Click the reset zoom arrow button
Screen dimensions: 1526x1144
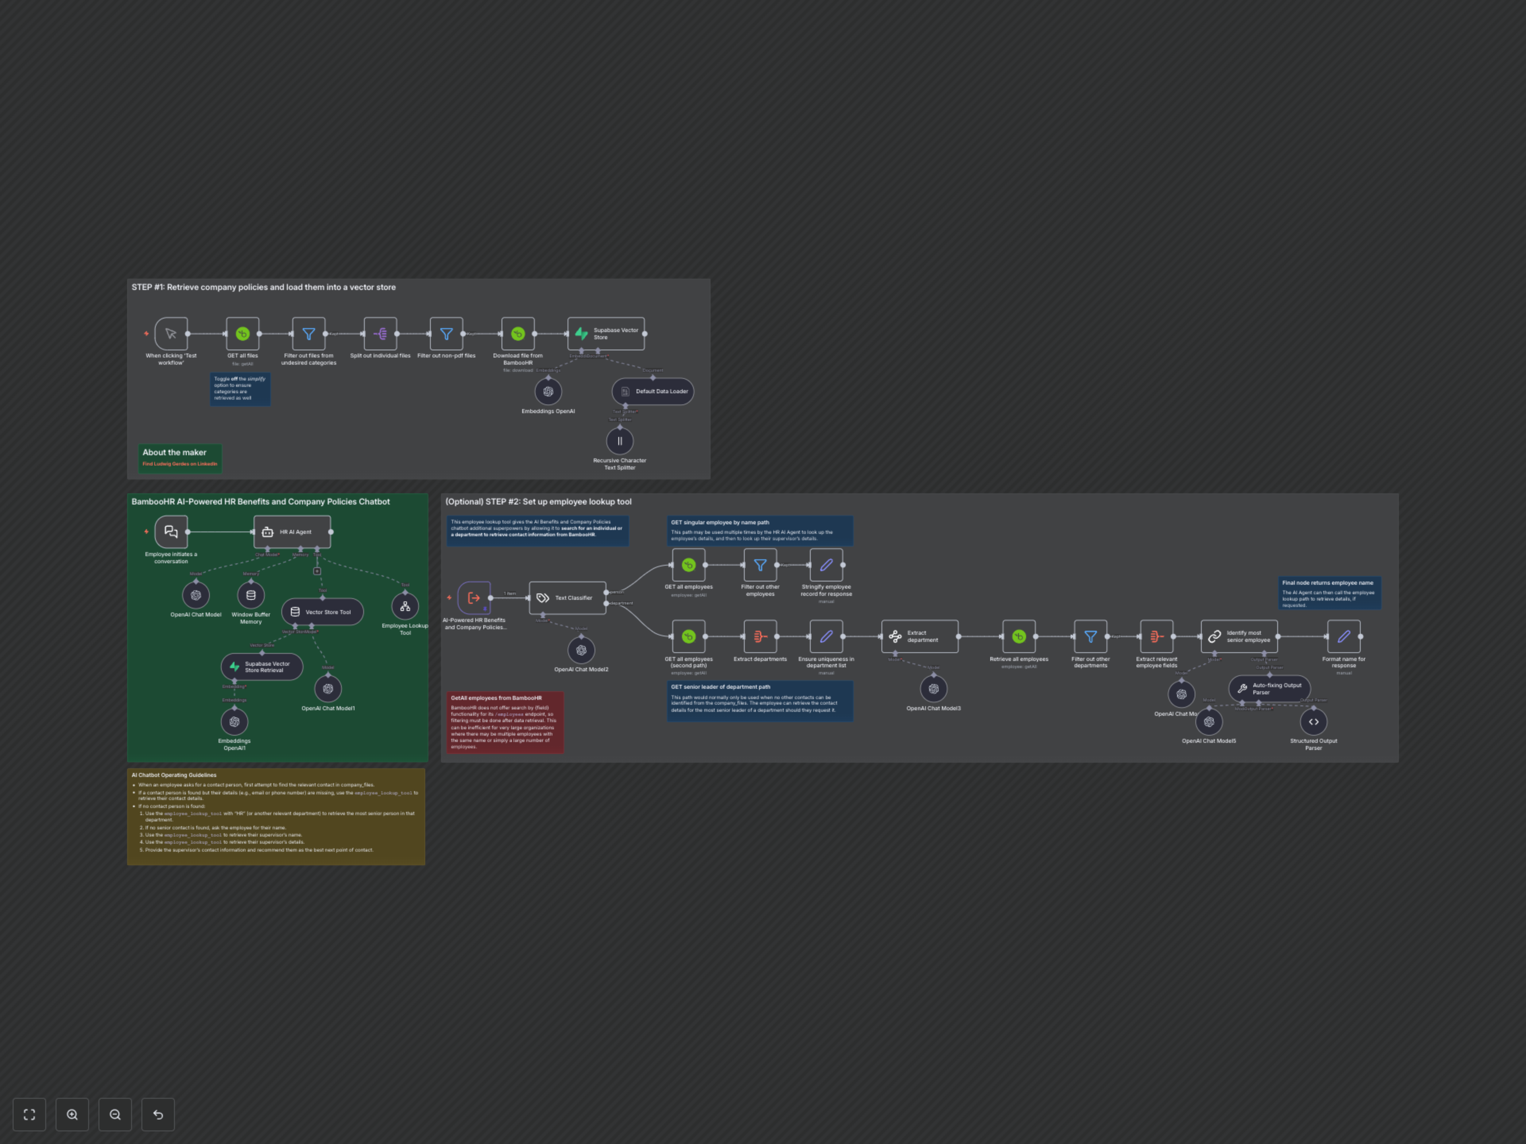[x=158, y=1114]
